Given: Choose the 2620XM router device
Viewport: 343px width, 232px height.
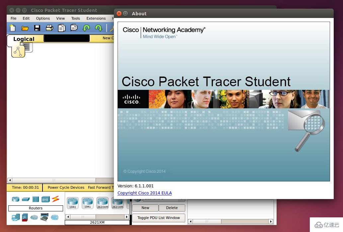Looking at the screenshot, I should (x=103, y=203).
